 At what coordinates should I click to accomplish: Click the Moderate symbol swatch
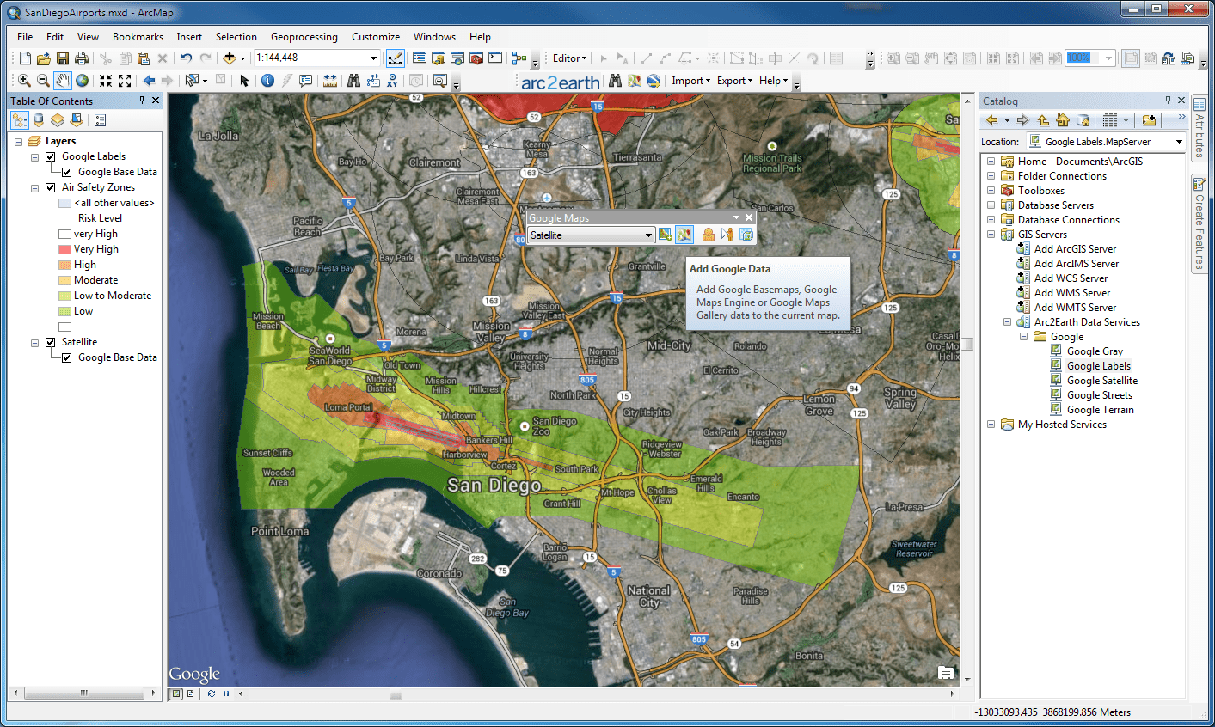point(64,280)
